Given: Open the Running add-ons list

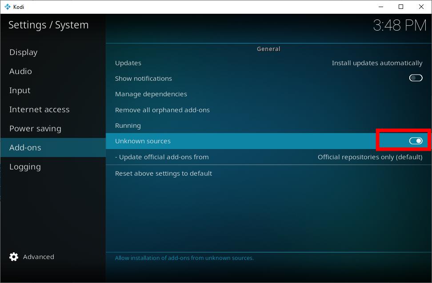Looking at the screenshot, I should tap(268, 126).
